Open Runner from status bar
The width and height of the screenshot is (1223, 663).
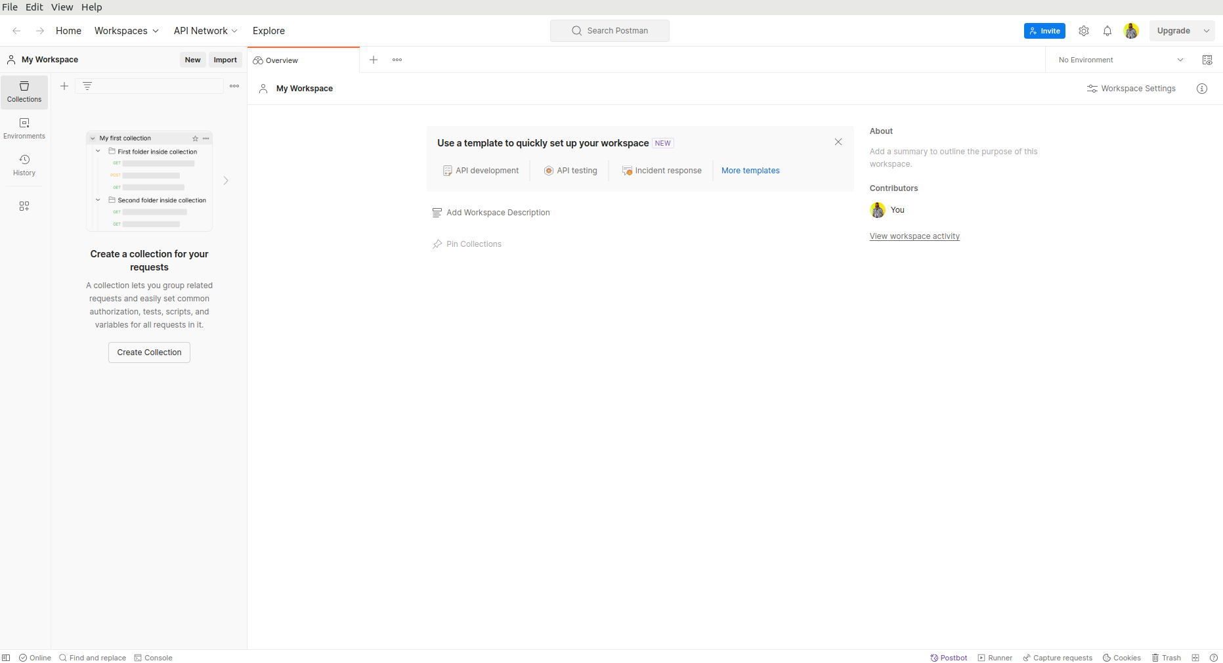995,658
